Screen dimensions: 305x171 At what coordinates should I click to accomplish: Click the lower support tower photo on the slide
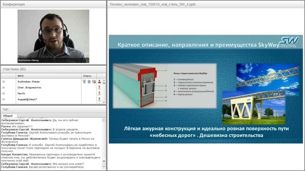point(254,108)
